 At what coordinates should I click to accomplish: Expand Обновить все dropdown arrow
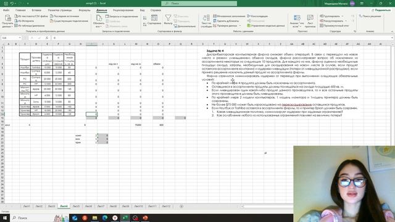pos(101,27)
